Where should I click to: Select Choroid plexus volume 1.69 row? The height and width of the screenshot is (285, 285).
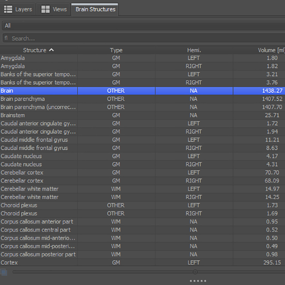(x=142, y=213)
